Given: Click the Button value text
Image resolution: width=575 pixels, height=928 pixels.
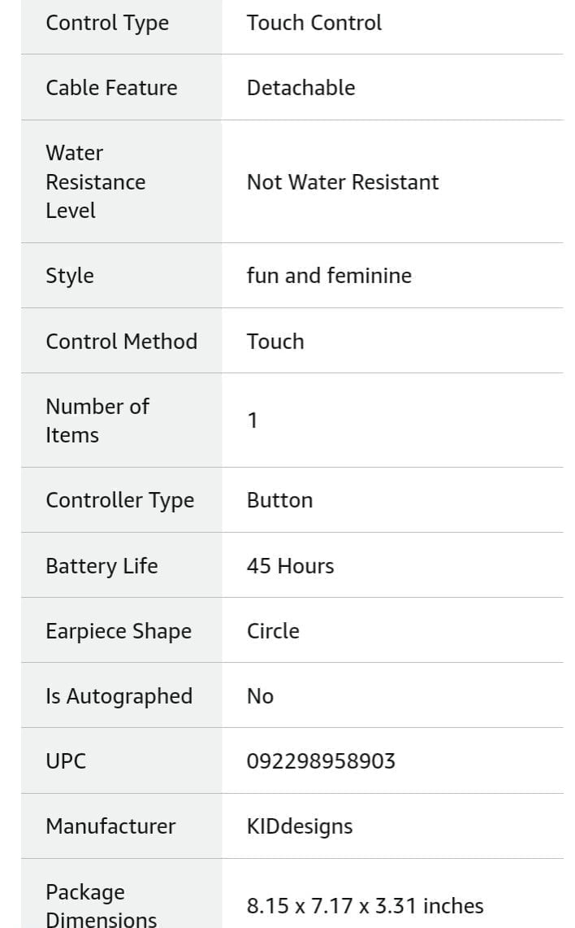Looking at the screenshot, I should click(279, 500).
